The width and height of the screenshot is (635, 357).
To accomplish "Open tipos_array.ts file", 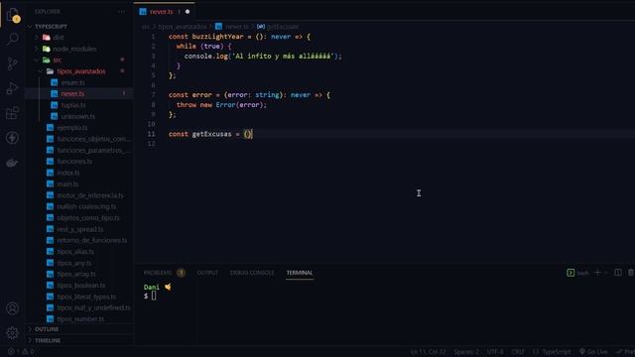I will coord(76,274).
